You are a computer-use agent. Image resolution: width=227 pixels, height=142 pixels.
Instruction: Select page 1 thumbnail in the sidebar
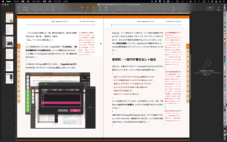tap(10, 17)
